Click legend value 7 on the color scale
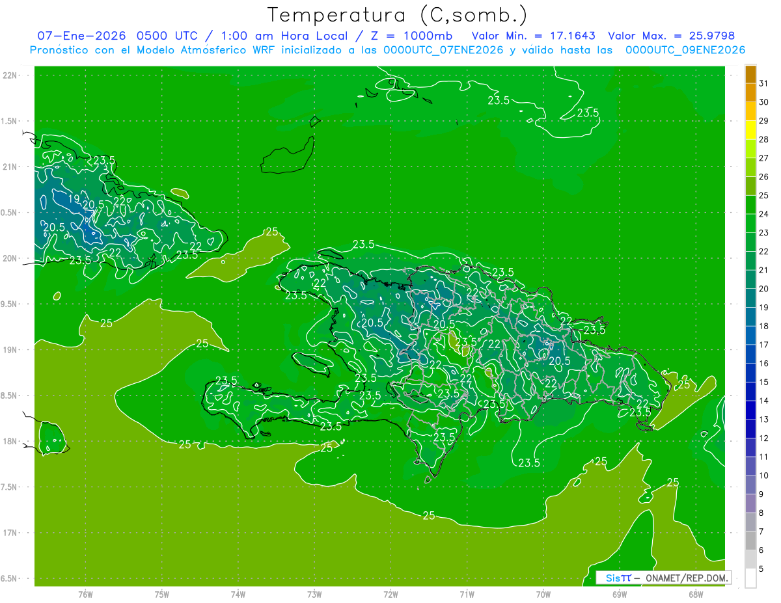This screenshot has height=603, width=781. click(761, 531)
